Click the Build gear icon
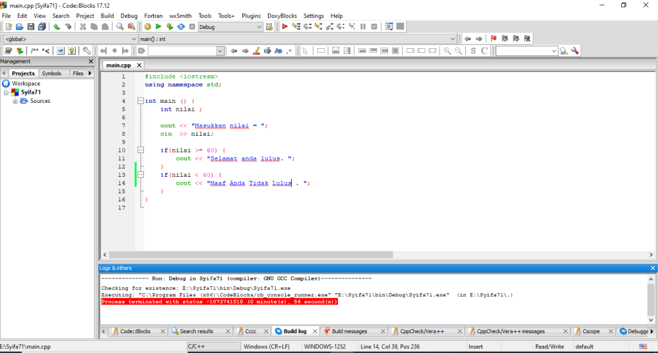 (147, 26)
